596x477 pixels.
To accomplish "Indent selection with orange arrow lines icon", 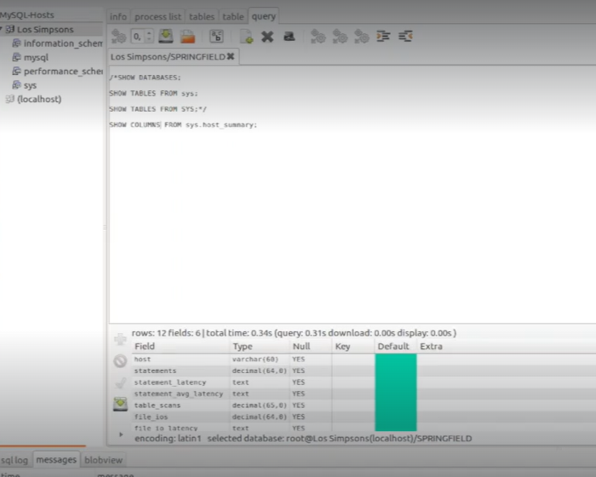I will (x=383, y=37).
